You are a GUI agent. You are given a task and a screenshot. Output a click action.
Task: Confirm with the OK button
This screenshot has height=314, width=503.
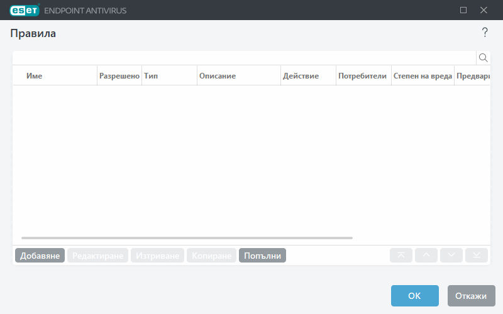tap(414, 296)
